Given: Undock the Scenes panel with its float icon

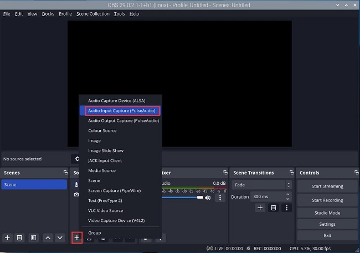Looking at the screenshot, I should point(65,172).
